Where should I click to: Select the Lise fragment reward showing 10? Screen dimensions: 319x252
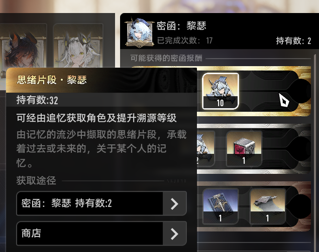pyautogui.click(x=221, y=91)
